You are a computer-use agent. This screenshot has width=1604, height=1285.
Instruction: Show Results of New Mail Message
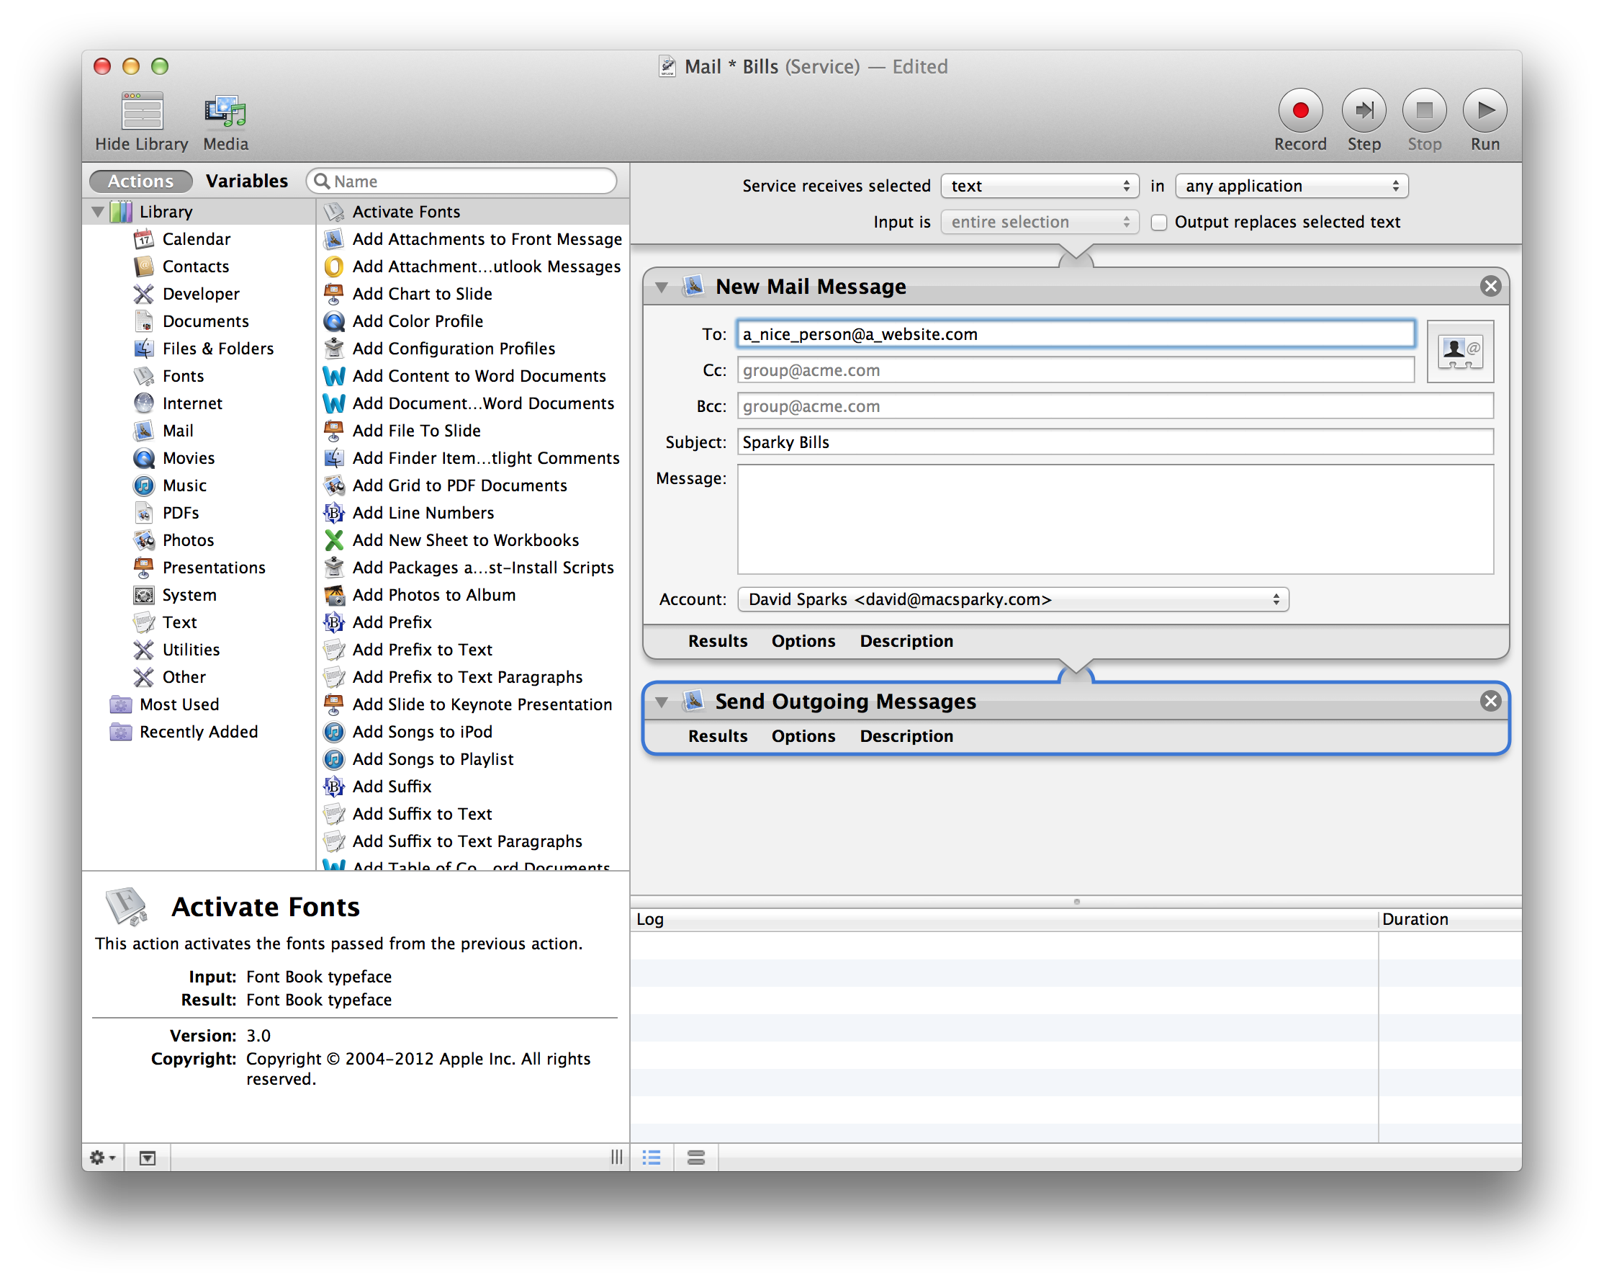point(717,641)
